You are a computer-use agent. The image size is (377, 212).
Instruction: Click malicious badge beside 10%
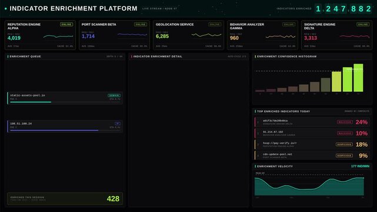(x=345, y=133)
